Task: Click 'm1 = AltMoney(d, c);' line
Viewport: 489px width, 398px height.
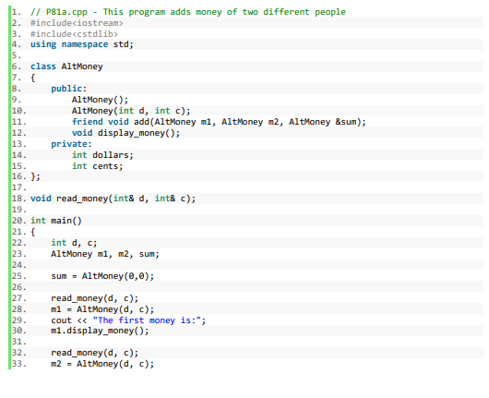Action: (102, 309)
